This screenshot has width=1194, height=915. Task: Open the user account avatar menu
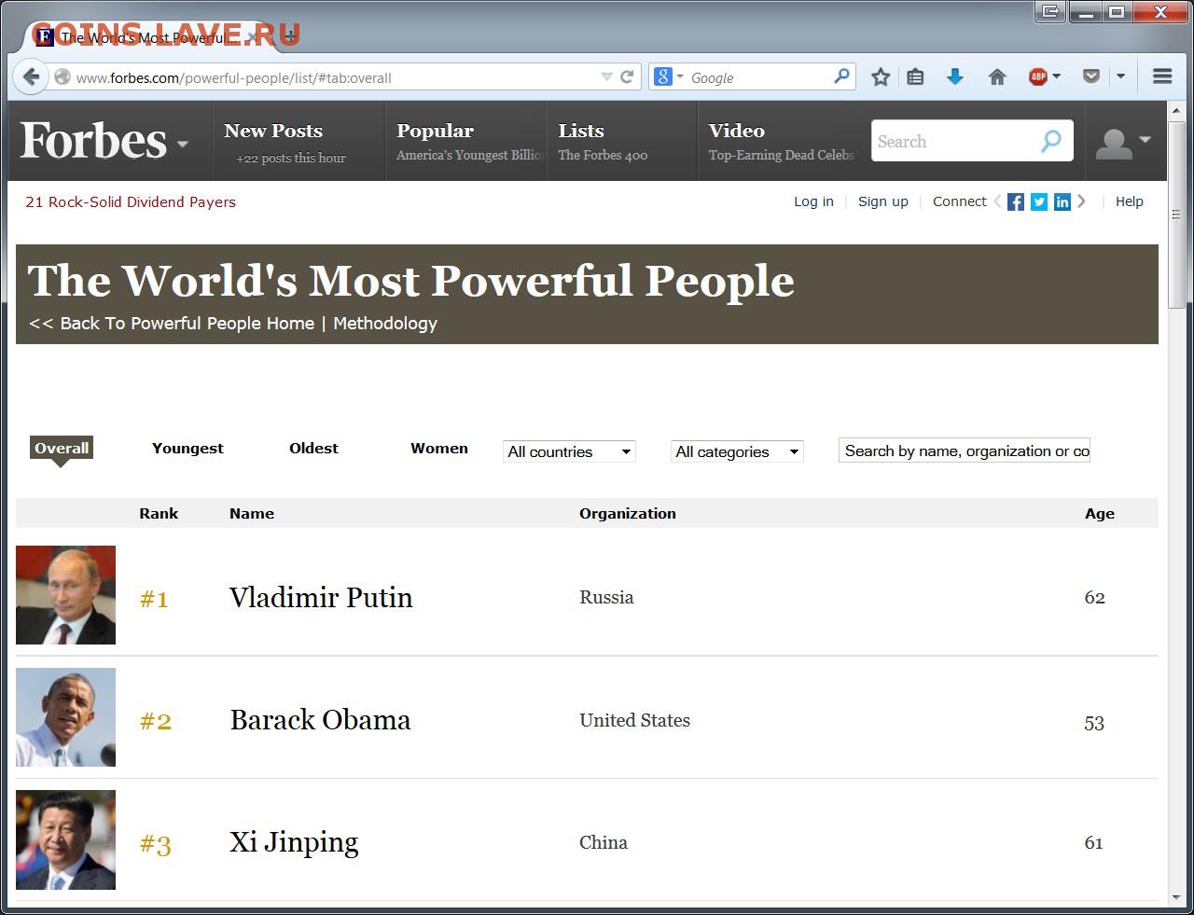coord(1122,143)
